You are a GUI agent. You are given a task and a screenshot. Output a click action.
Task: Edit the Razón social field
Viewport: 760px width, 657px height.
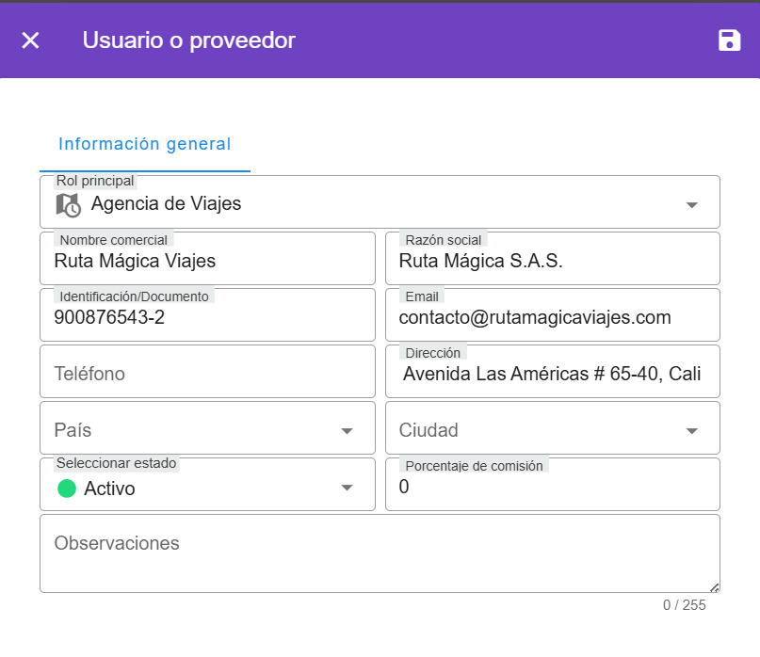click(552, 262)
